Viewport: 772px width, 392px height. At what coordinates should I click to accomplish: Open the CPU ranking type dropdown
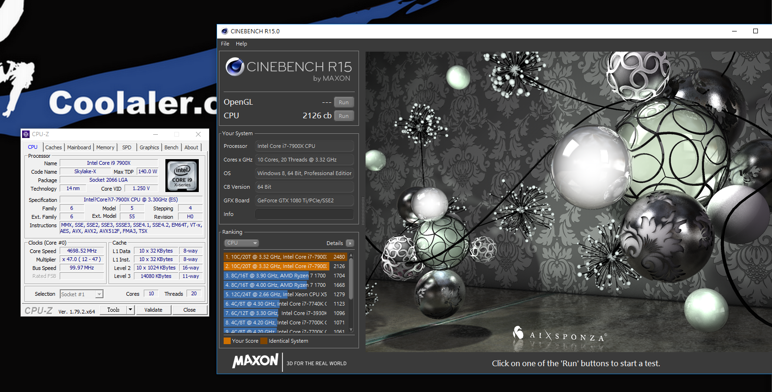(242, 243)
